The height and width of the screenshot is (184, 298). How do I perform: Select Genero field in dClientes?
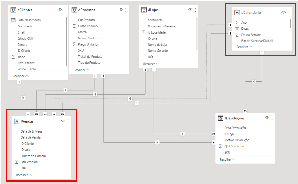(22, 45)
